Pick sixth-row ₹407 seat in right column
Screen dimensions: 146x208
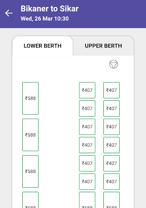coord(112,182)
